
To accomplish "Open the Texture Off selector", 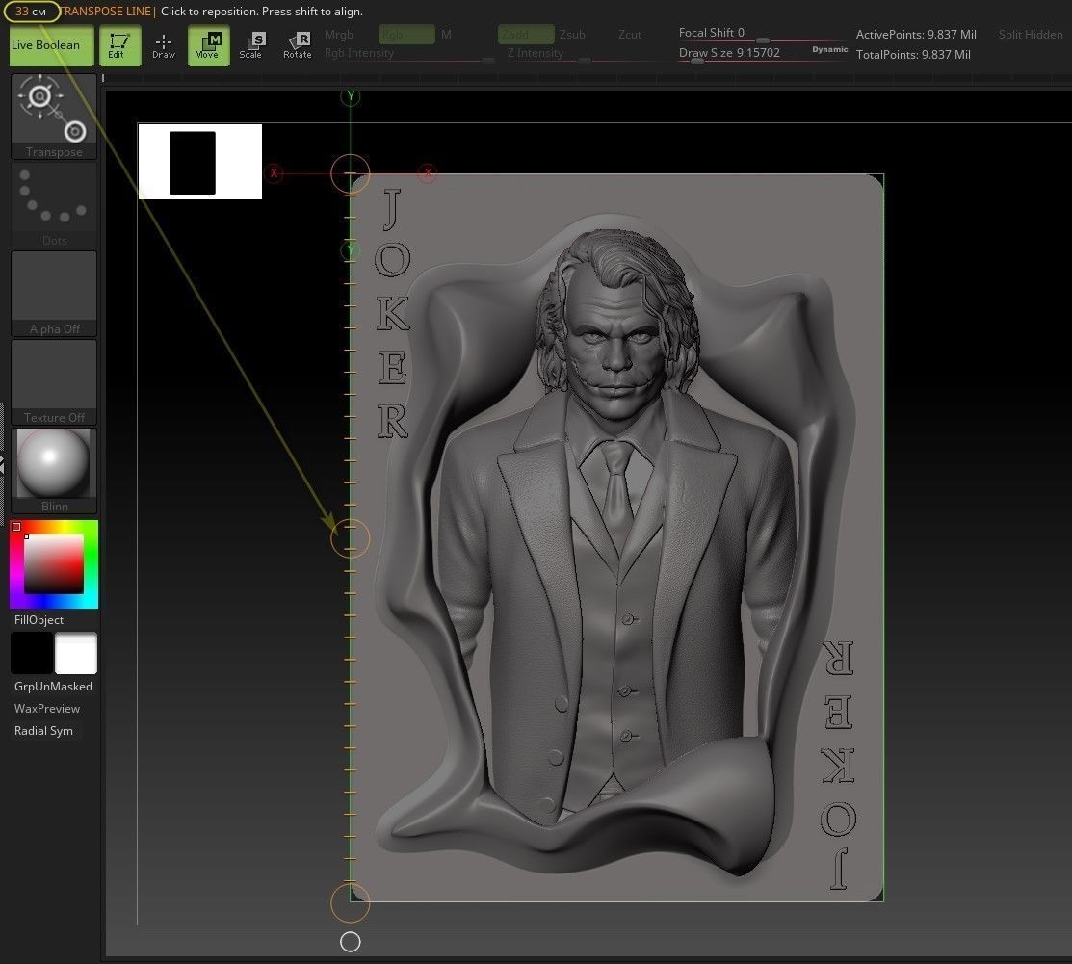I will pos(54,382).
